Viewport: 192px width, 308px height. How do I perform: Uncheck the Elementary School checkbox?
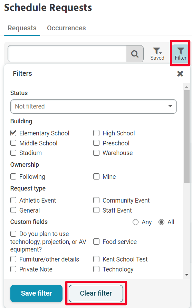click(13, 133)
